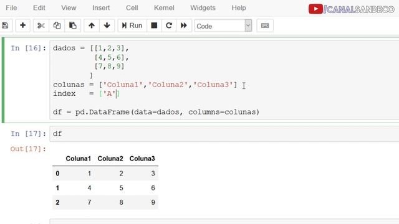The width and height of the screenshot is (399, 224).
Task: Open the Insert menu
Action: [101, 8]
